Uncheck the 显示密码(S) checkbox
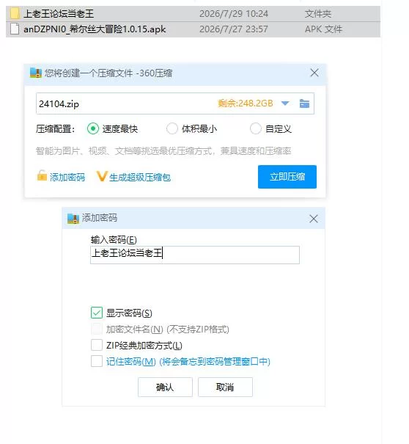Image resolution: width=409 pixels, height=444 pixels. pos(97,313)
